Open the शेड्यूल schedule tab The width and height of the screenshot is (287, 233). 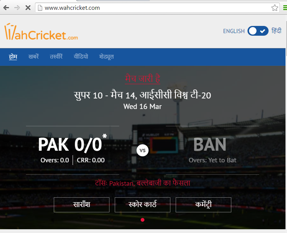click(106, 57)
